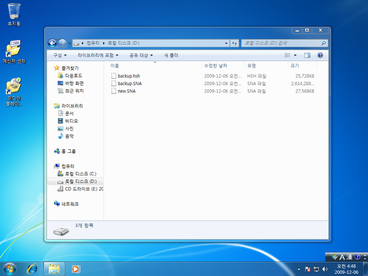
Task: Sort by the 크기 column header
Action: pos(302,66)
